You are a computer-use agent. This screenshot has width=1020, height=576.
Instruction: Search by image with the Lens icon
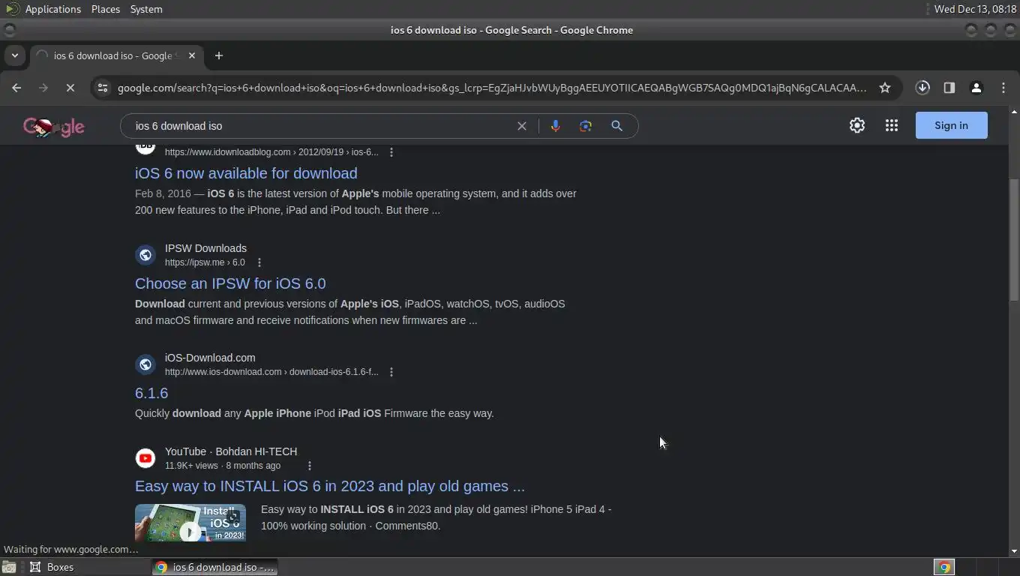tap(586, 126)
